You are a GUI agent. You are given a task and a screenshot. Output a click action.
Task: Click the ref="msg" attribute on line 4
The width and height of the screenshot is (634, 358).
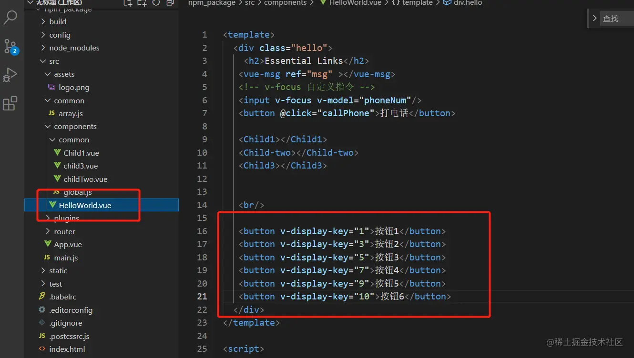pos(309,74)
